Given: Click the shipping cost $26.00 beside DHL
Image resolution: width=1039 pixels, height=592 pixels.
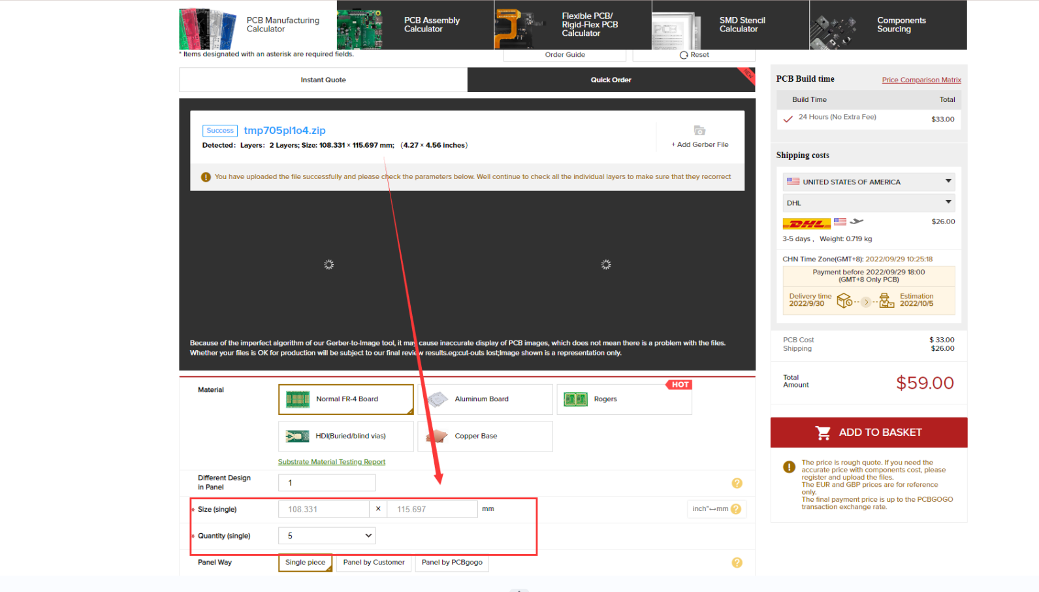Looking at the screenshot, I should click(x=943, y=222).
